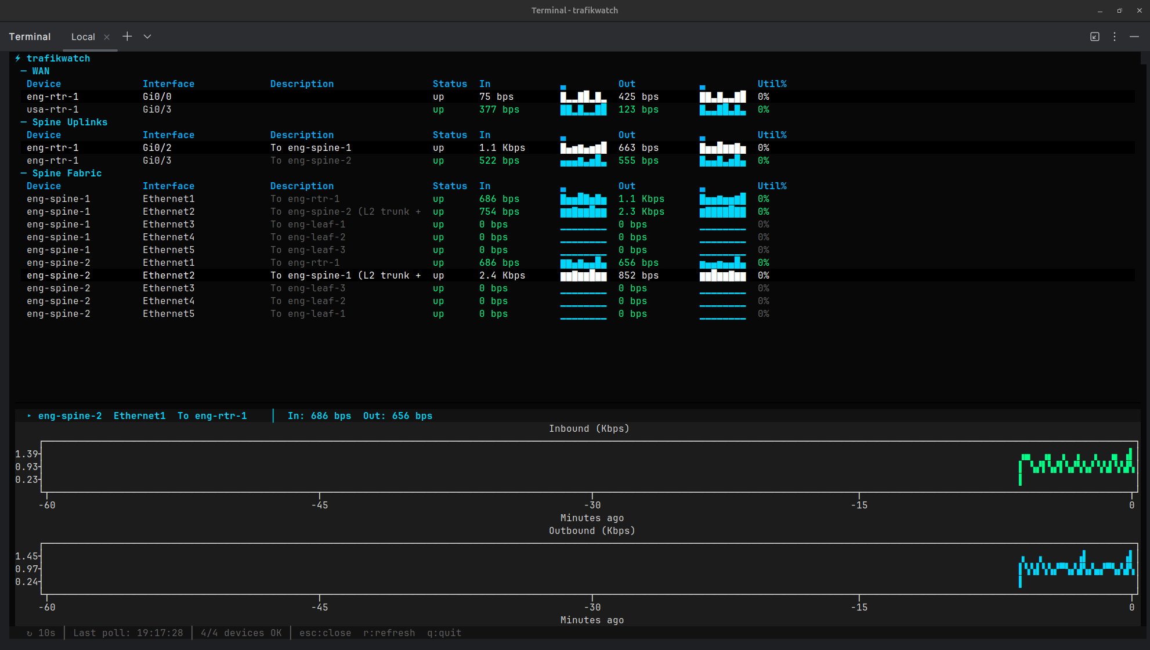The image size is (1150, 650).
Task: Open a new tab with the plus icon
Action: [x=127, y=36]
